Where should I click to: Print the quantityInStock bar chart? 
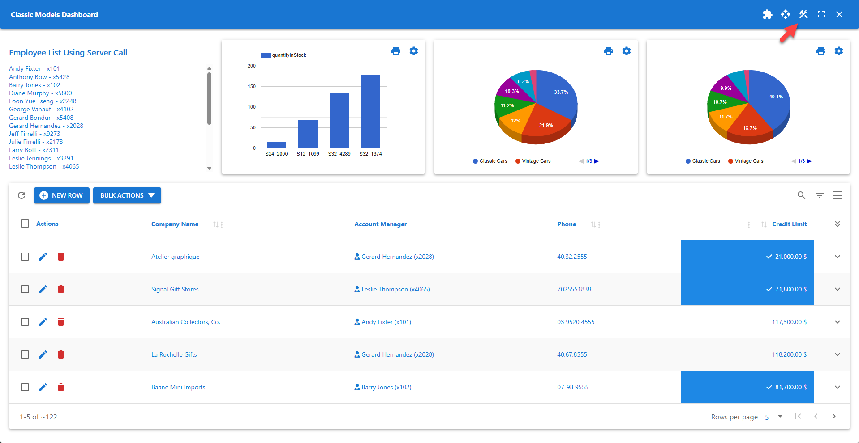396,51
